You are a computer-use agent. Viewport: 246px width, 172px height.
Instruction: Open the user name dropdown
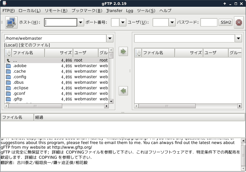tap(172, 22)
